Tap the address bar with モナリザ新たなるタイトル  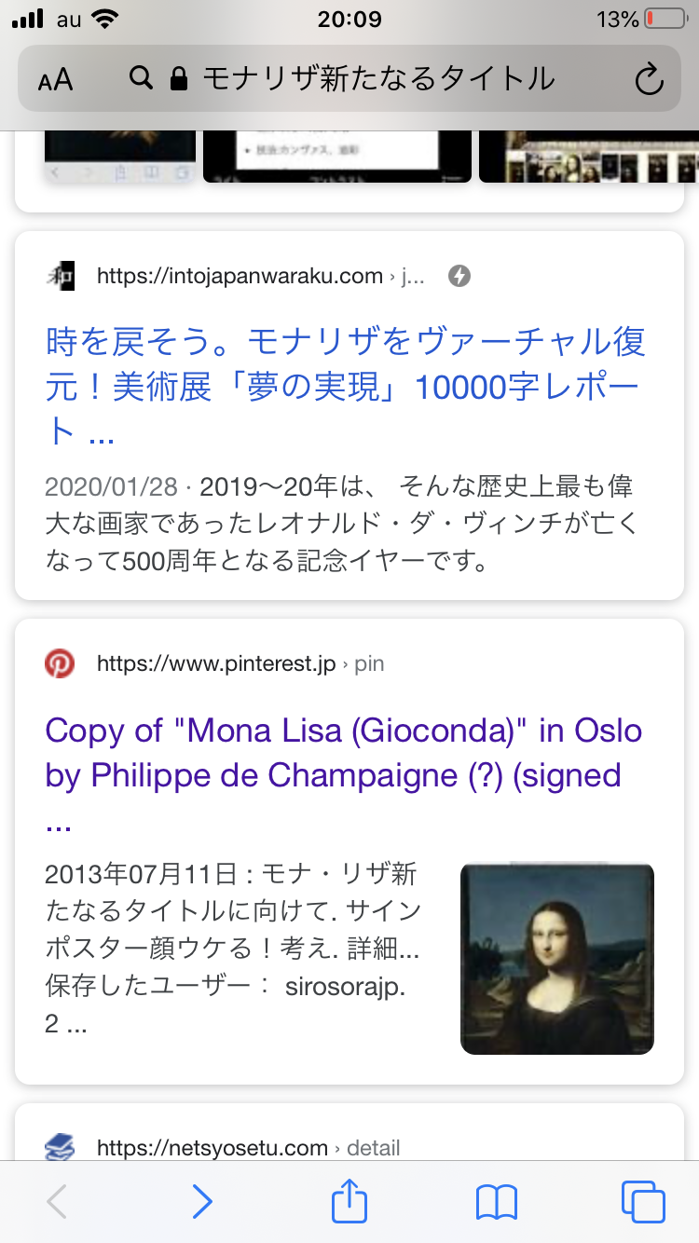click(377, 79)
